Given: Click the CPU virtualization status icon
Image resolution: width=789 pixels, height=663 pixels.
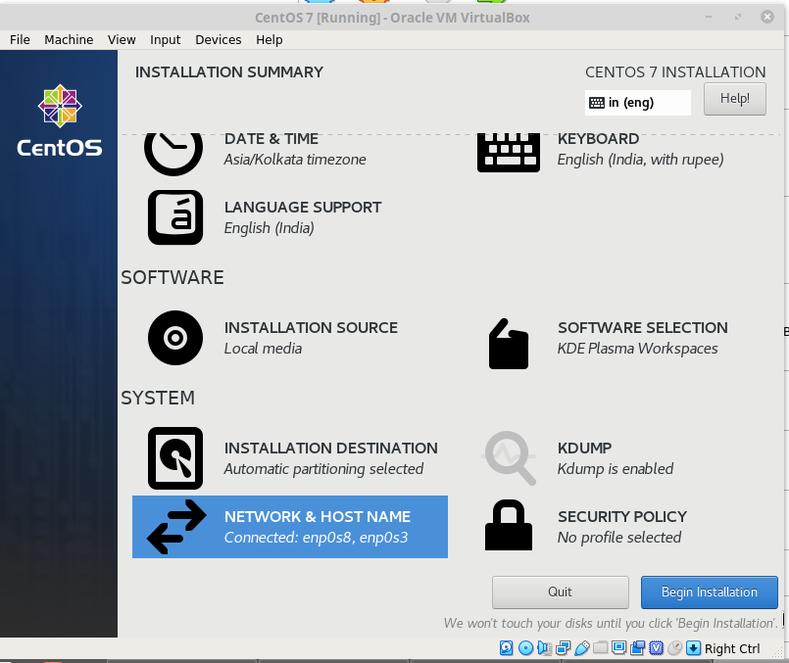Looking at the screenshot, I should coord(656,648).
